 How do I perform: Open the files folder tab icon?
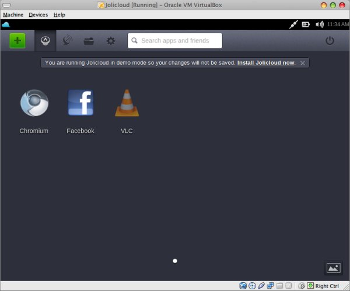89,41
